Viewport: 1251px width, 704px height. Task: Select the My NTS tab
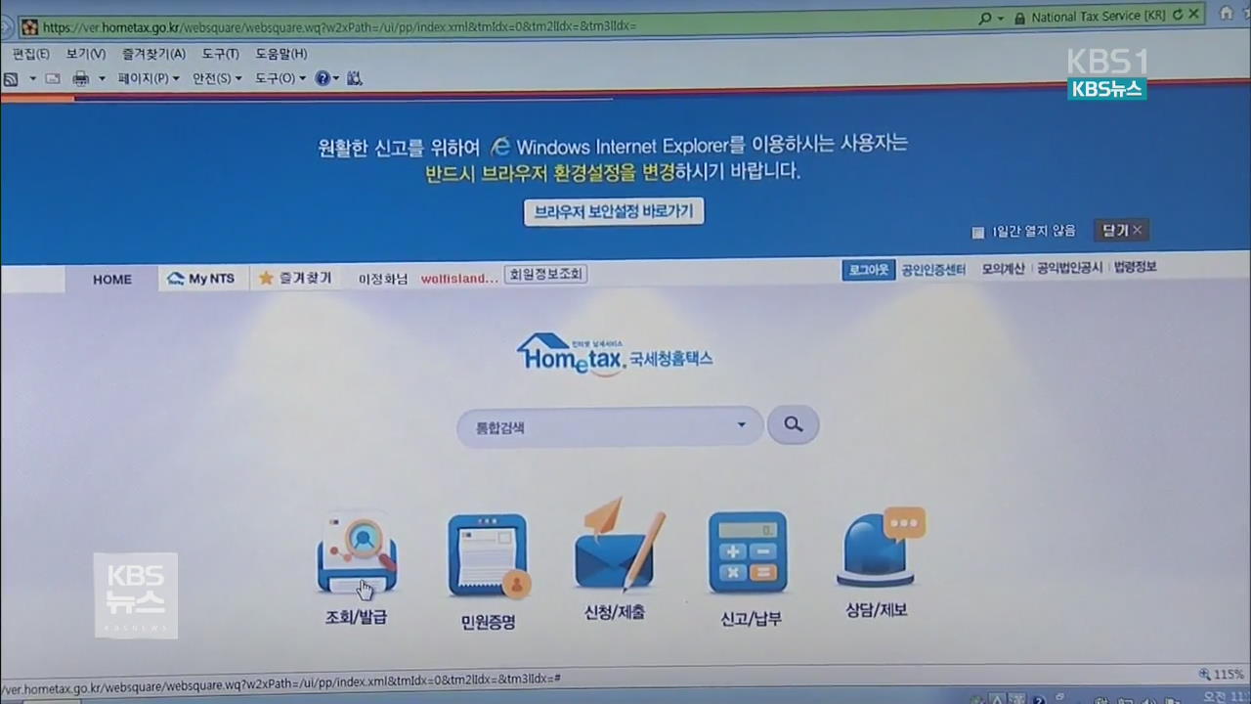click(x=202, y=279)
